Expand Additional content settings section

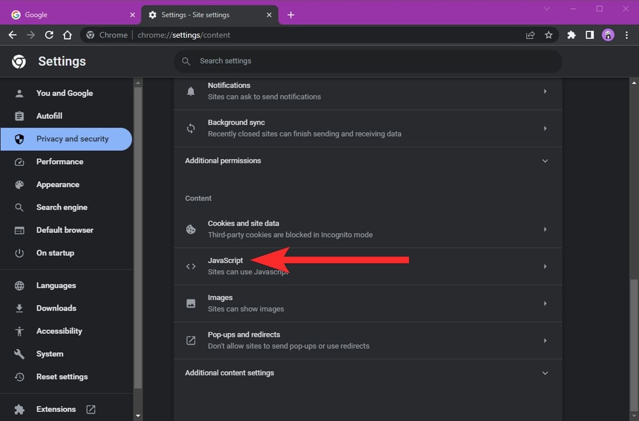click(545, 373)
